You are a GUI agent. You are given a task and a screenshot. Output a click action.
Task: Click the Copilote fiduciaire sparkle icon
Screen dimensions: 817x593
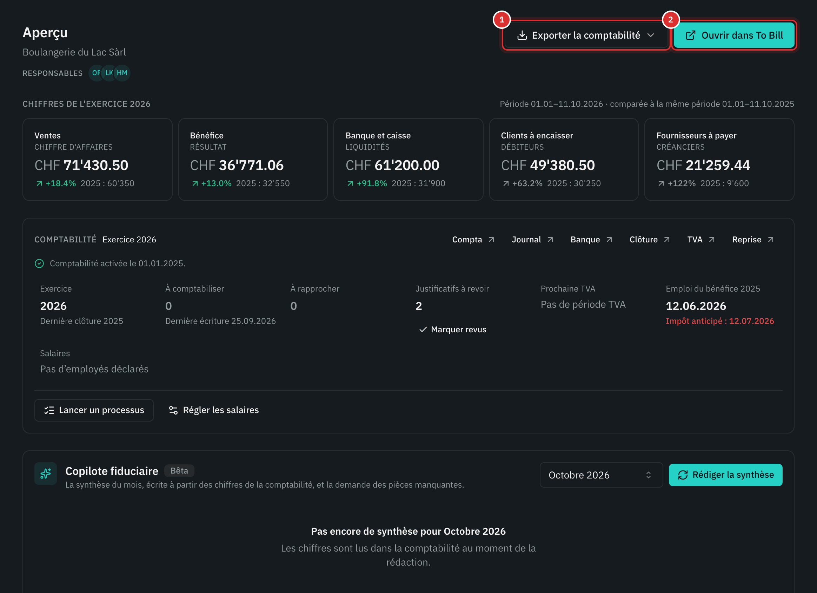[x=46, y=474]
